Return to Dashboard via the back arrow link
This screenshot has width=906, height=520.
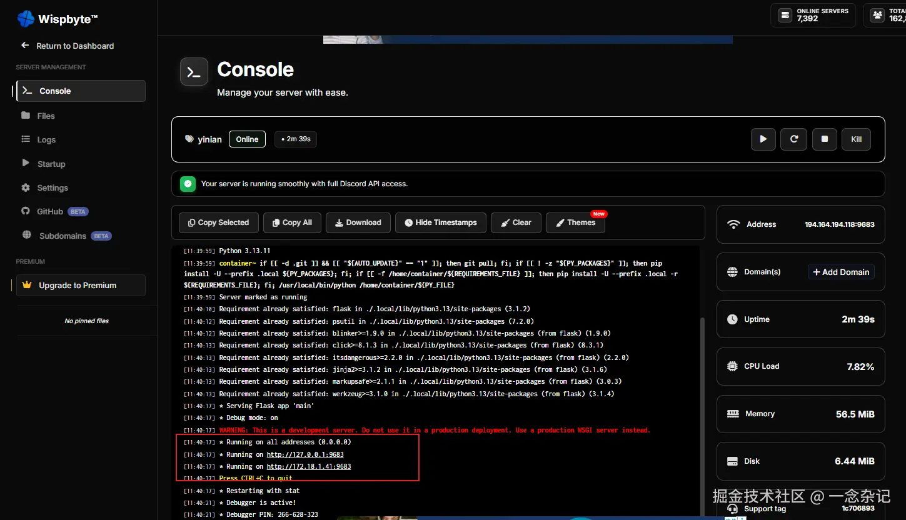coord(68,46)
